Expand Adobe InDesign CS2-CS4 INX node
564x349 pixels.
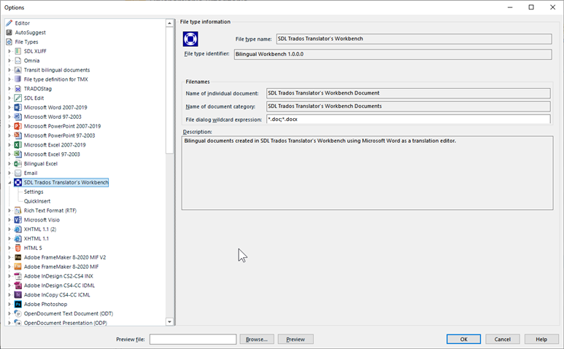point(9,275)
